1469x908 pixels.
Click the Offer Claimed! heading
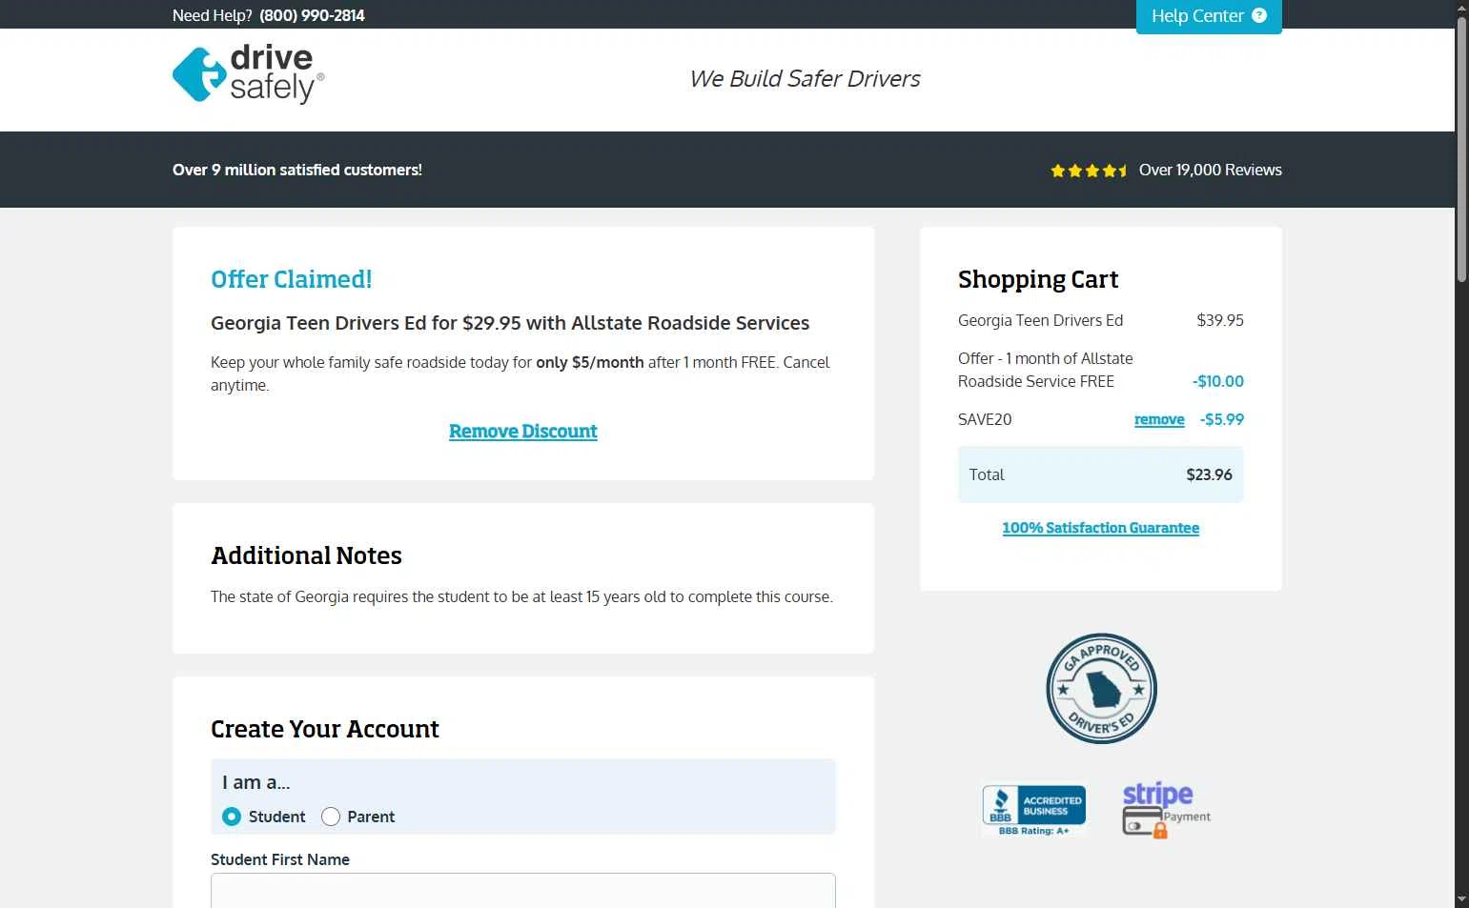[291, 279]
